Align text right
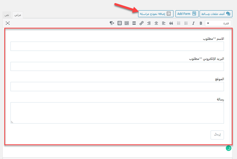This screenshot has width=237, height=159. coord(149,23)
